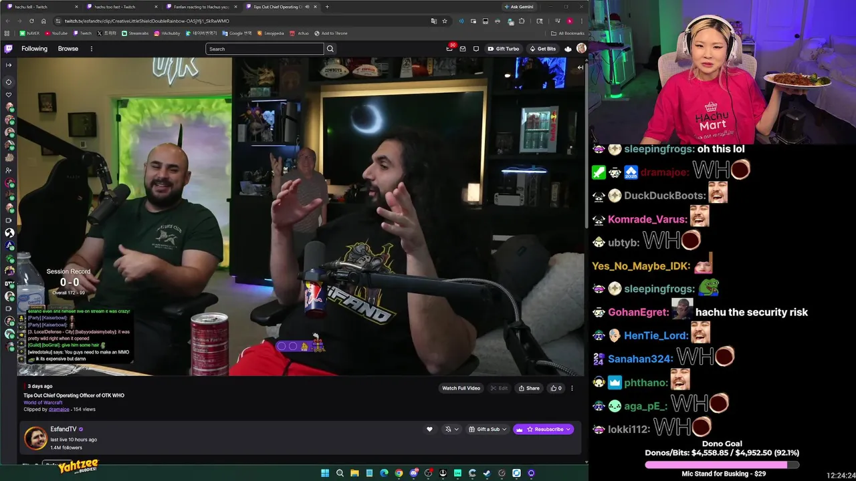Expand the left sidebar with arrow icon
This screenshot has height=481, width=856.
(x=9, y=65)
